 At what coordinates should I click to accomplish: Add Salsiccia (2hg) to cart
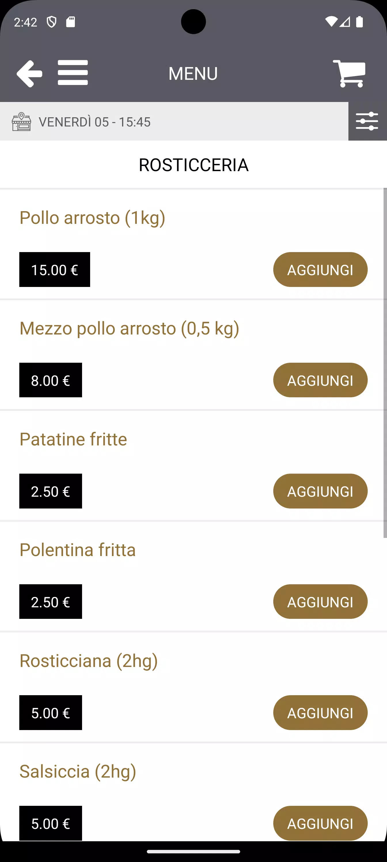[320, 823]
